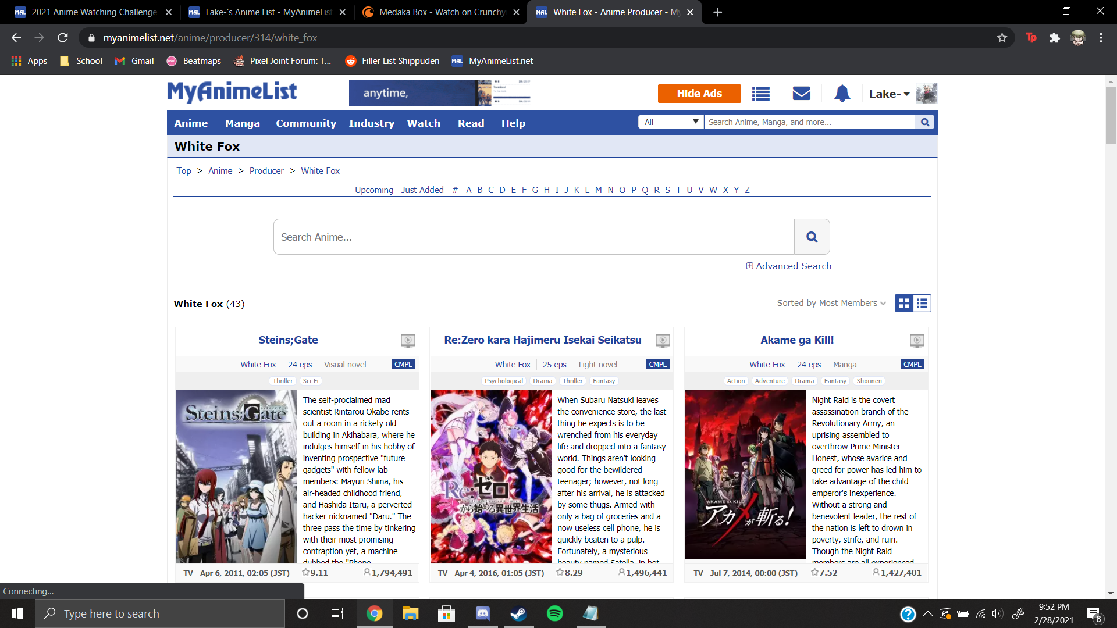This screenshot has height=628, width=1117.
Task: Open the Chrome extensions puzzle icon
Action: (x=1054, y=38)
